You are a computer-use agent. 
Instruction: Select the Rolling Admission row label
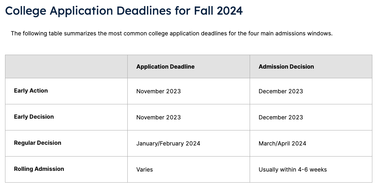tap(39, 169)
